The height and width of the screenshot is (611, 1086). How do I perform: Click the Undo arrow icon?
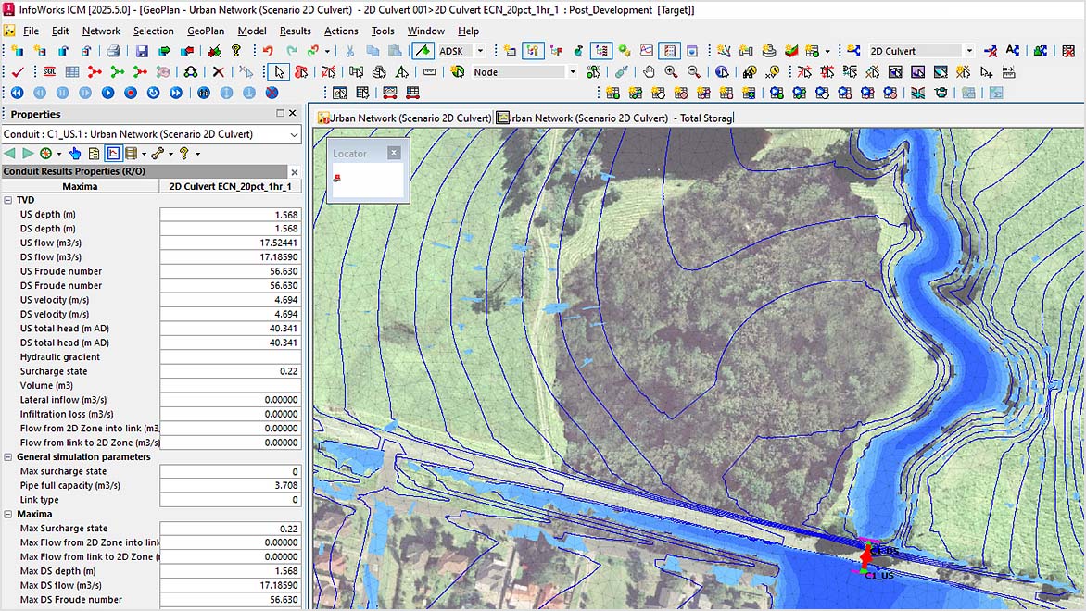[268, 49]
